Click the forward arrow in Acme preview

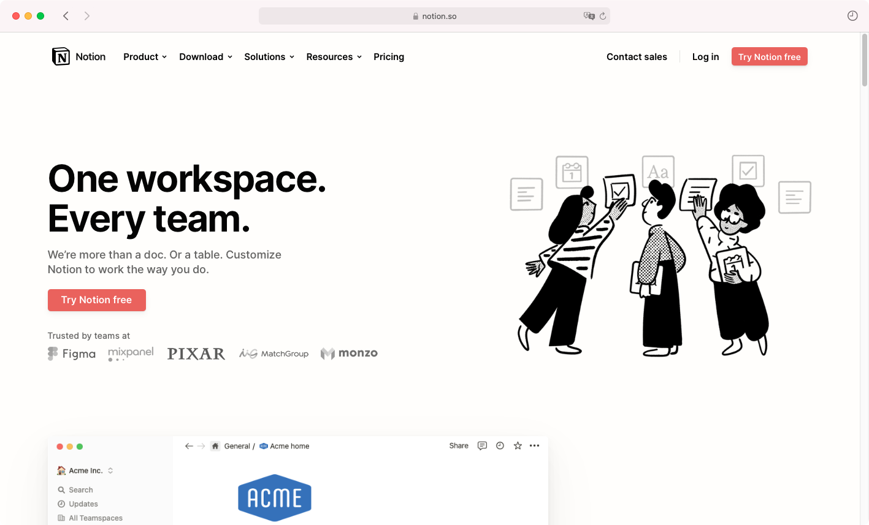(201, 446)
